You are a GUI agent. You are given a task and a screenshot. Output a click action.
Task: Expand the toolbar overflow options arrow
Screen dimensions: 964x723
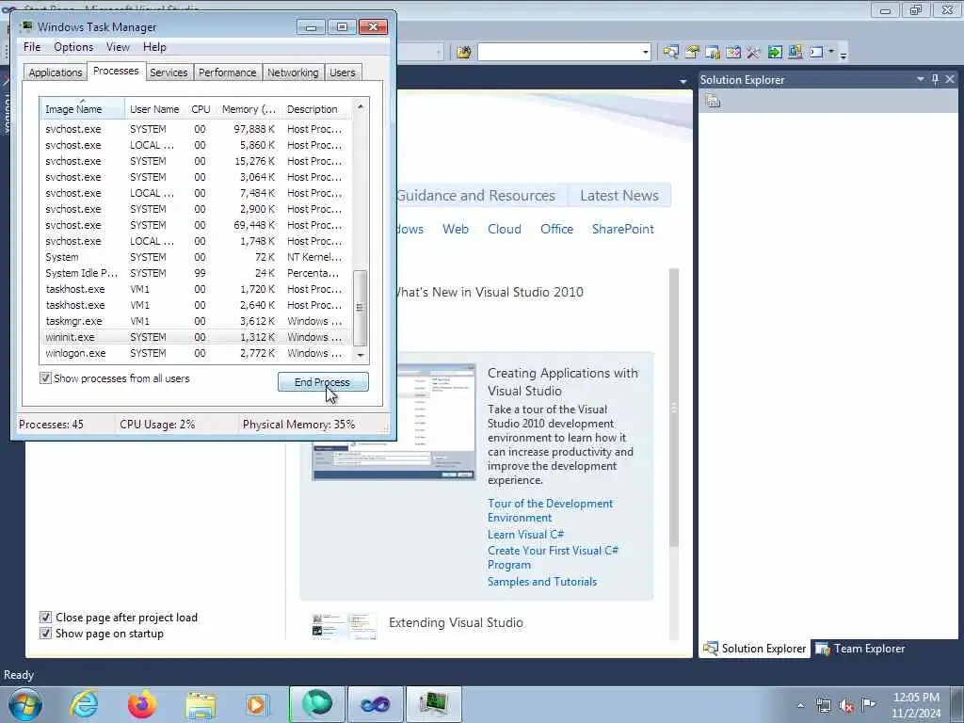843,56
